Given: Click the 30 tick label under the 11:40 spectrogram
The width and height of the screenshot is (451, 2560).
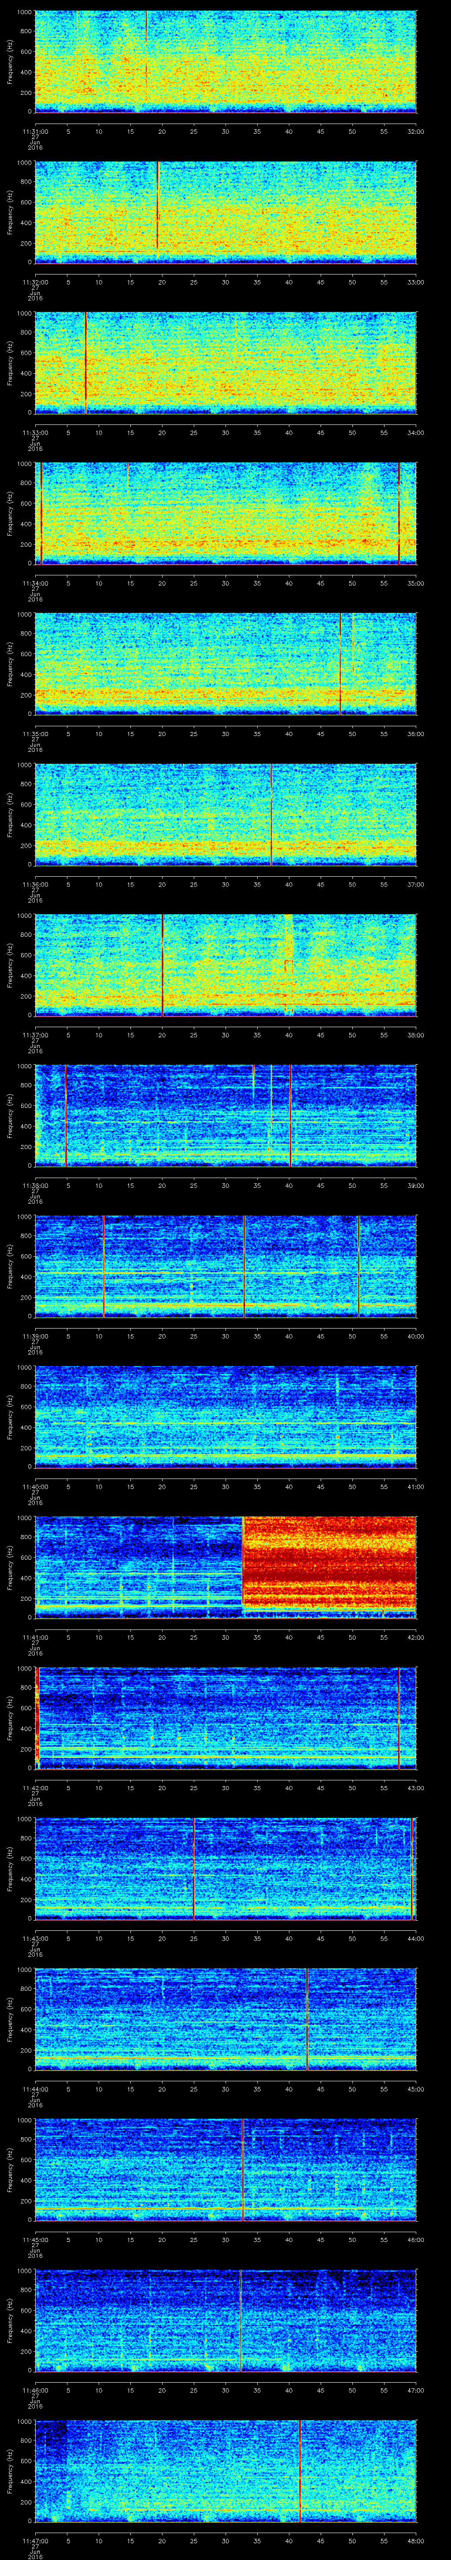Looking at the screenshot, I should pos(226,1486).
